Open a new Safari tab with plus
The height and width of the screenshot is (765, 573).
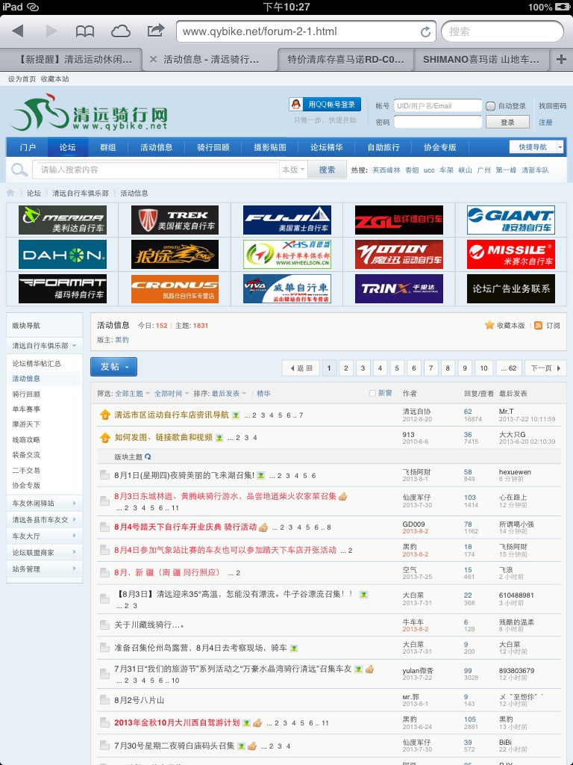coord(562,59)
